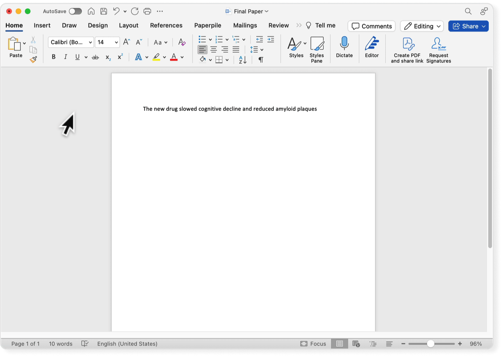Screen dimensions: 502x358
Task: Select the Format Painter tool
Action: pyautogui.click(x=33, y=59)
